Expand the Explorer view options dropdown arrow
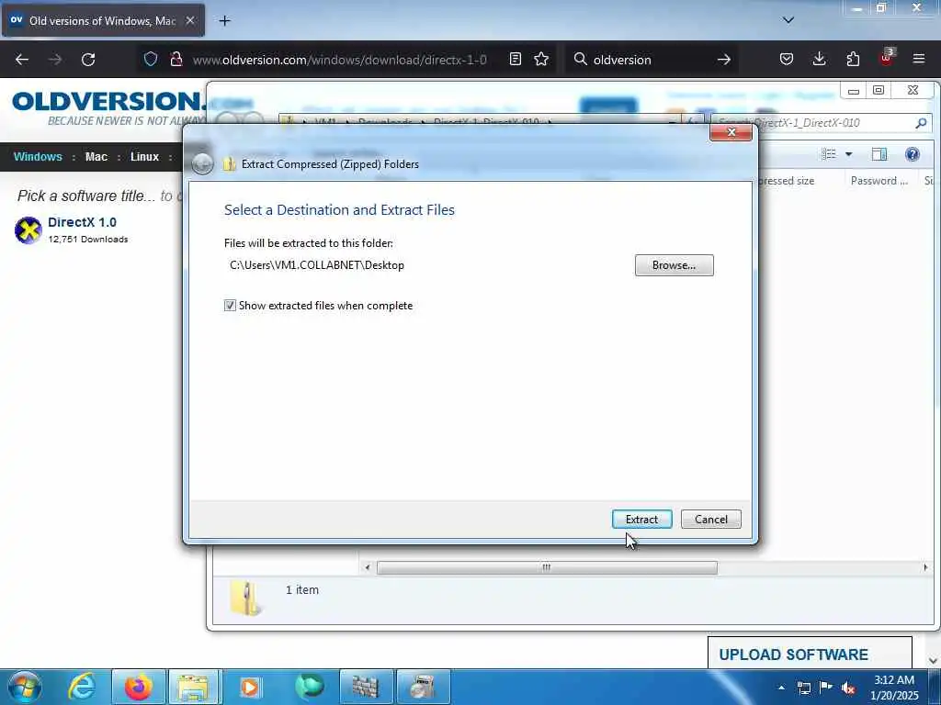The image size is (941, 705). pos(848,154)
